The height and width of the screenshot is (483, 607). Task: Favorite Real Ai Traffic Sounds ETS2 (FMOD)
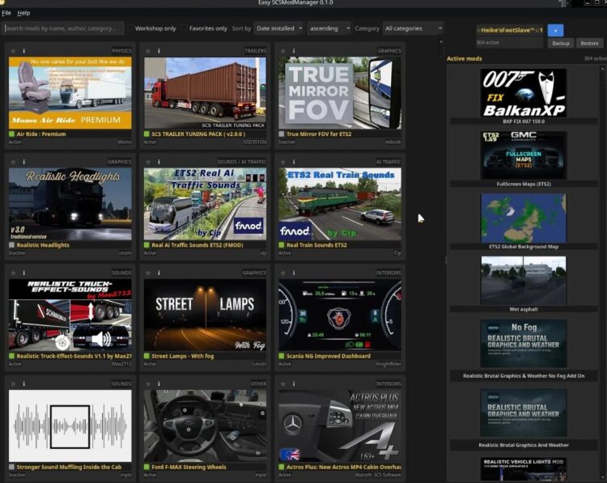coord(148,162)
